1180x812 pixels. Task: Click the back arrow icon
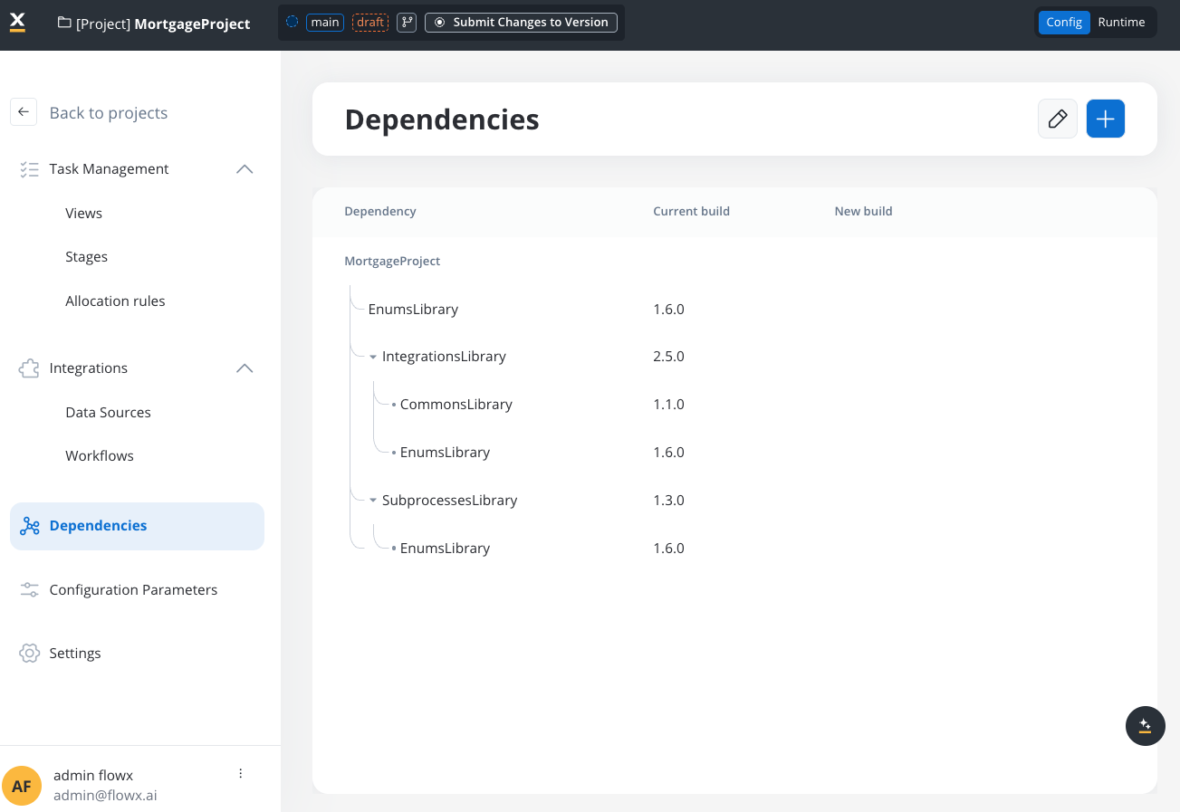(24, 112)
